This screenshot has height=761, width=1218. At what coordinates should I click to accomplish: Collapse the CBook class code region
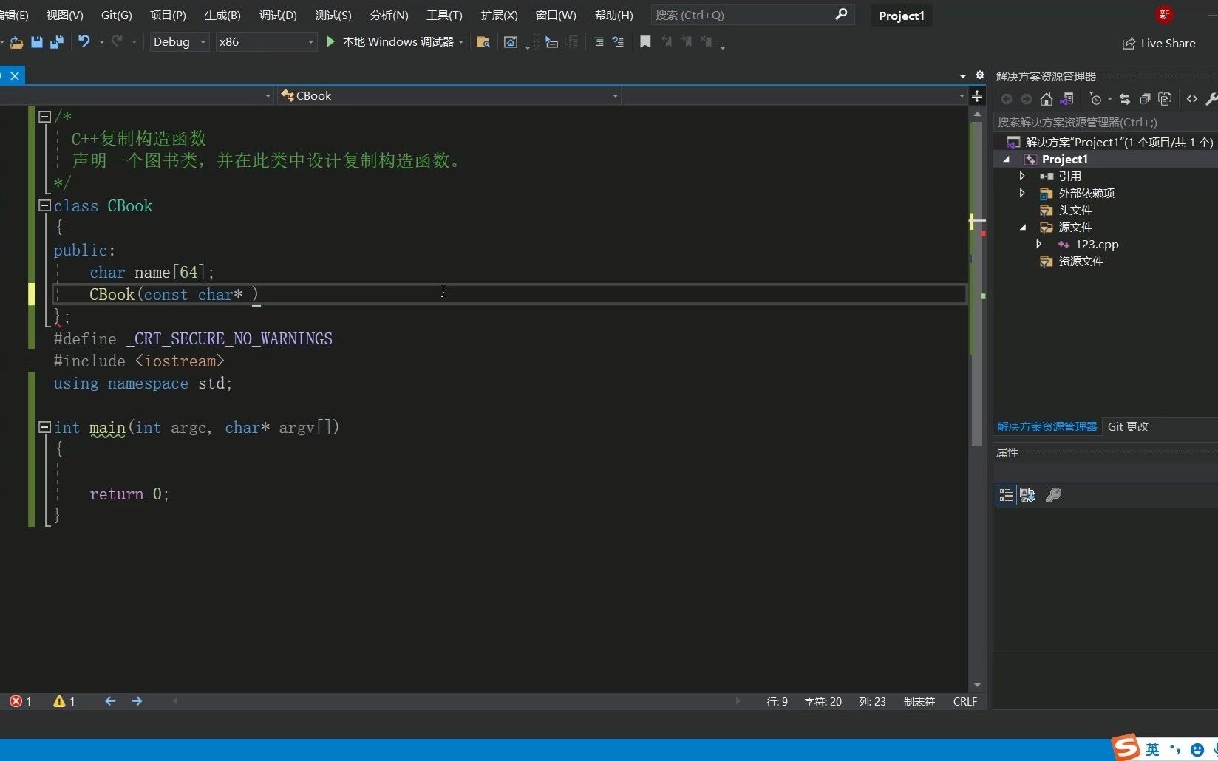(x=44, y=206)
